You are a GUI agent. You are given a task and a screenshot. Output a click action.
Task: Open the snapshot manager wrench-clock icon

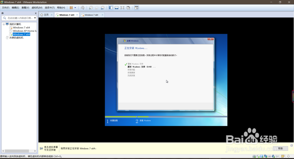103,8
